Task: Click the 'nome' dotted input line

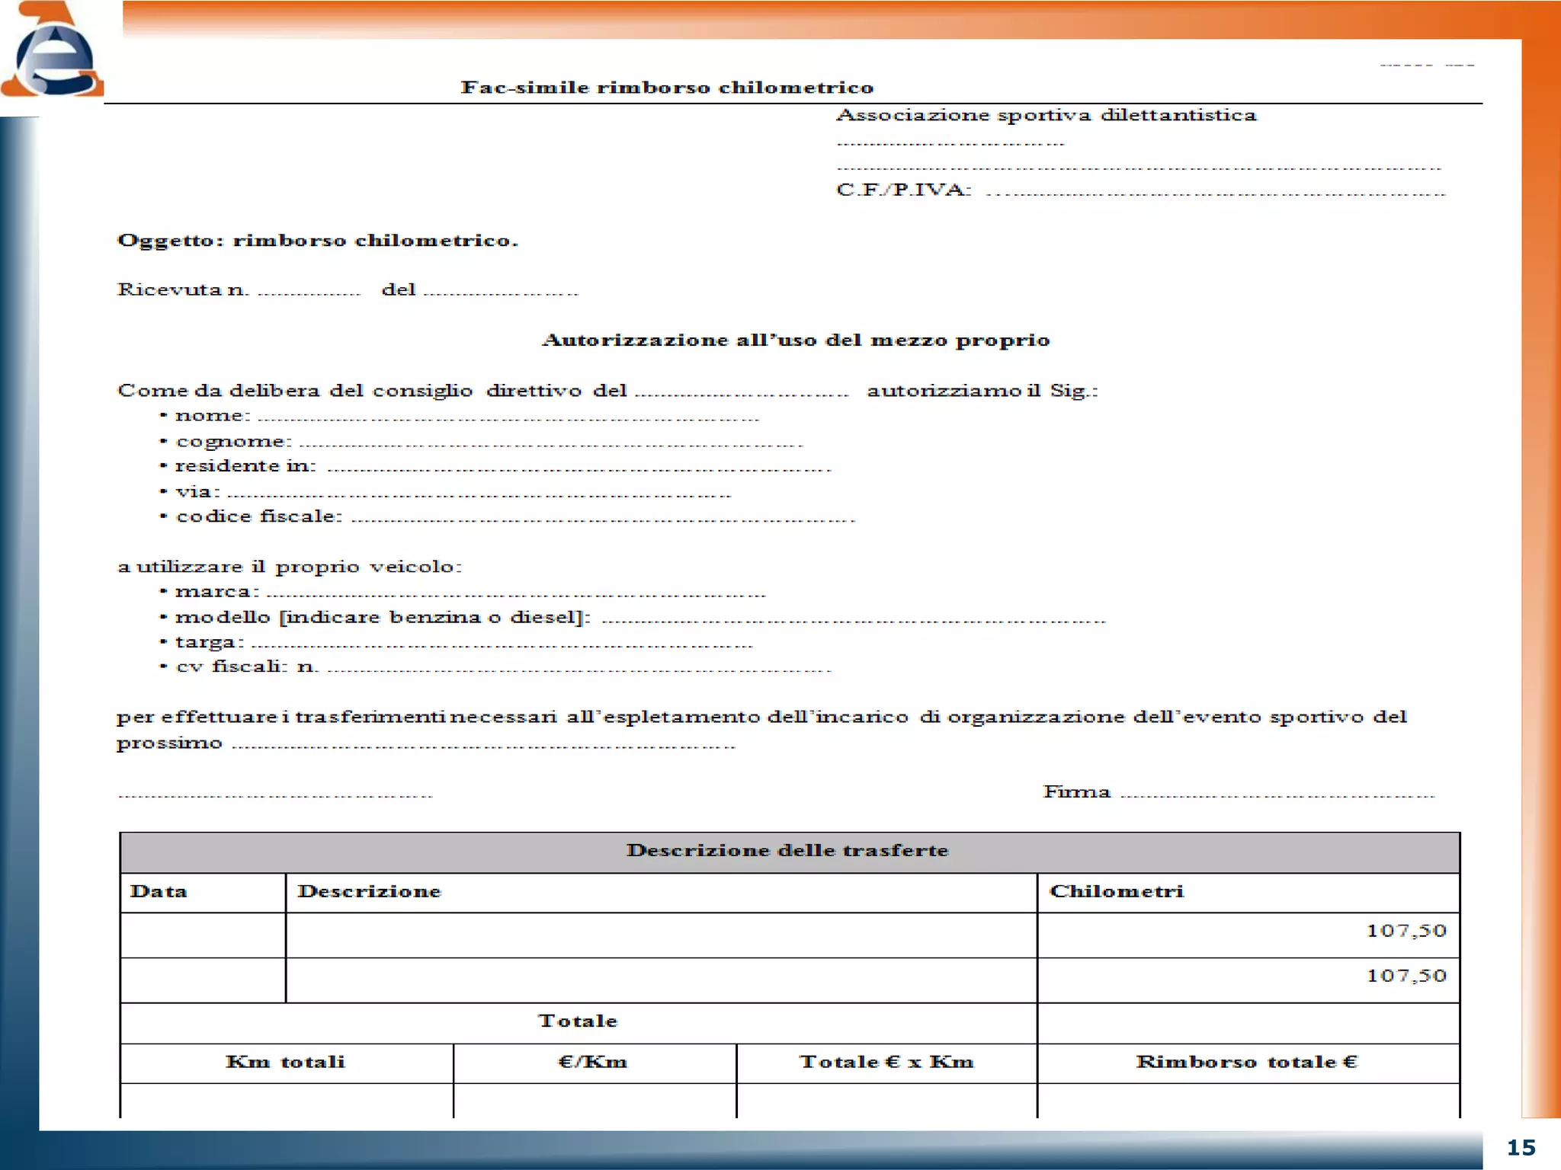Action: (x=508, y=417)
